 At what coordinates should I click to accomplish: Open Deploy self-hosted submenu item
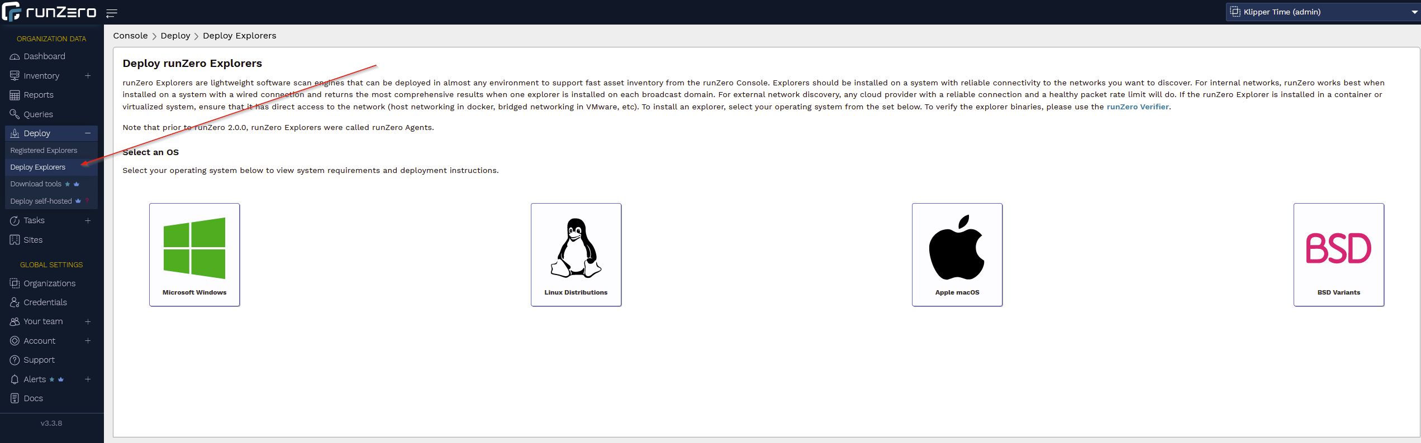pyautogui.click(x=41, y=201)
